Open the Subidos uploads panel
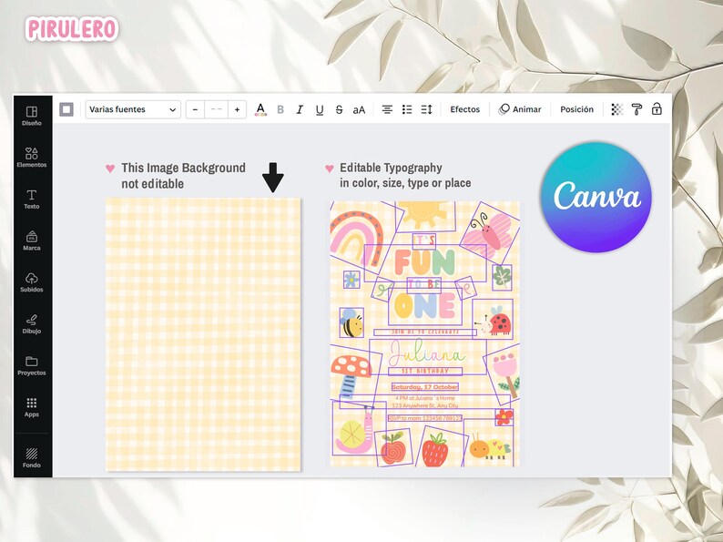 click(x=31, y=282)
